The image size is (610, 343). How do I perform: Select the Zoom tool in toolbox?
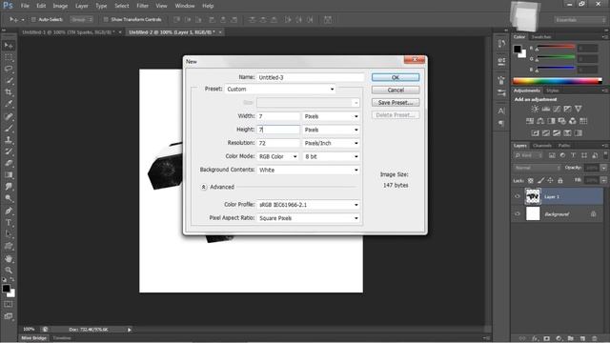9,270
